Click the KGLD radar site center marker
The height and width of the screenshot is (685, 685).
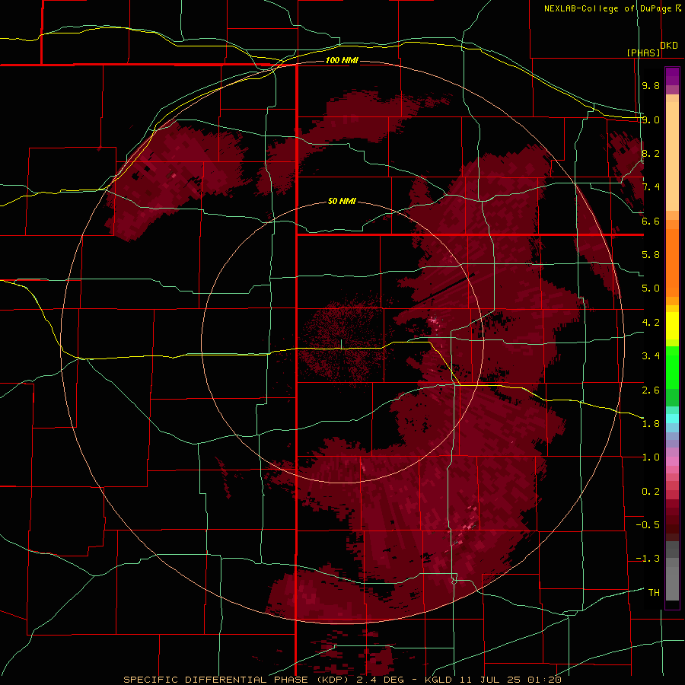341,344
